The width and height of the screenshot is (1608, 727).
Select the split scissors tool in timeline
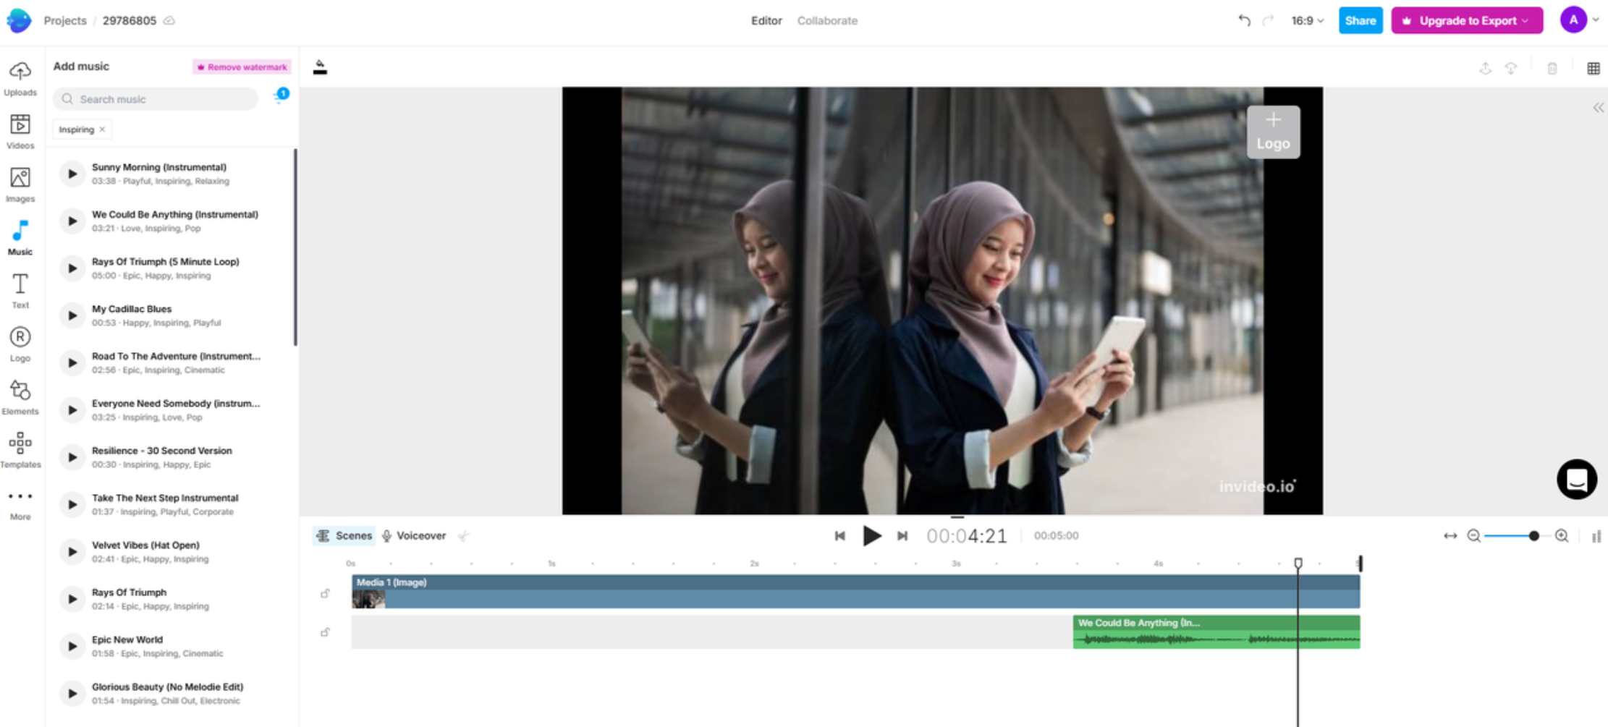point(464,535)
